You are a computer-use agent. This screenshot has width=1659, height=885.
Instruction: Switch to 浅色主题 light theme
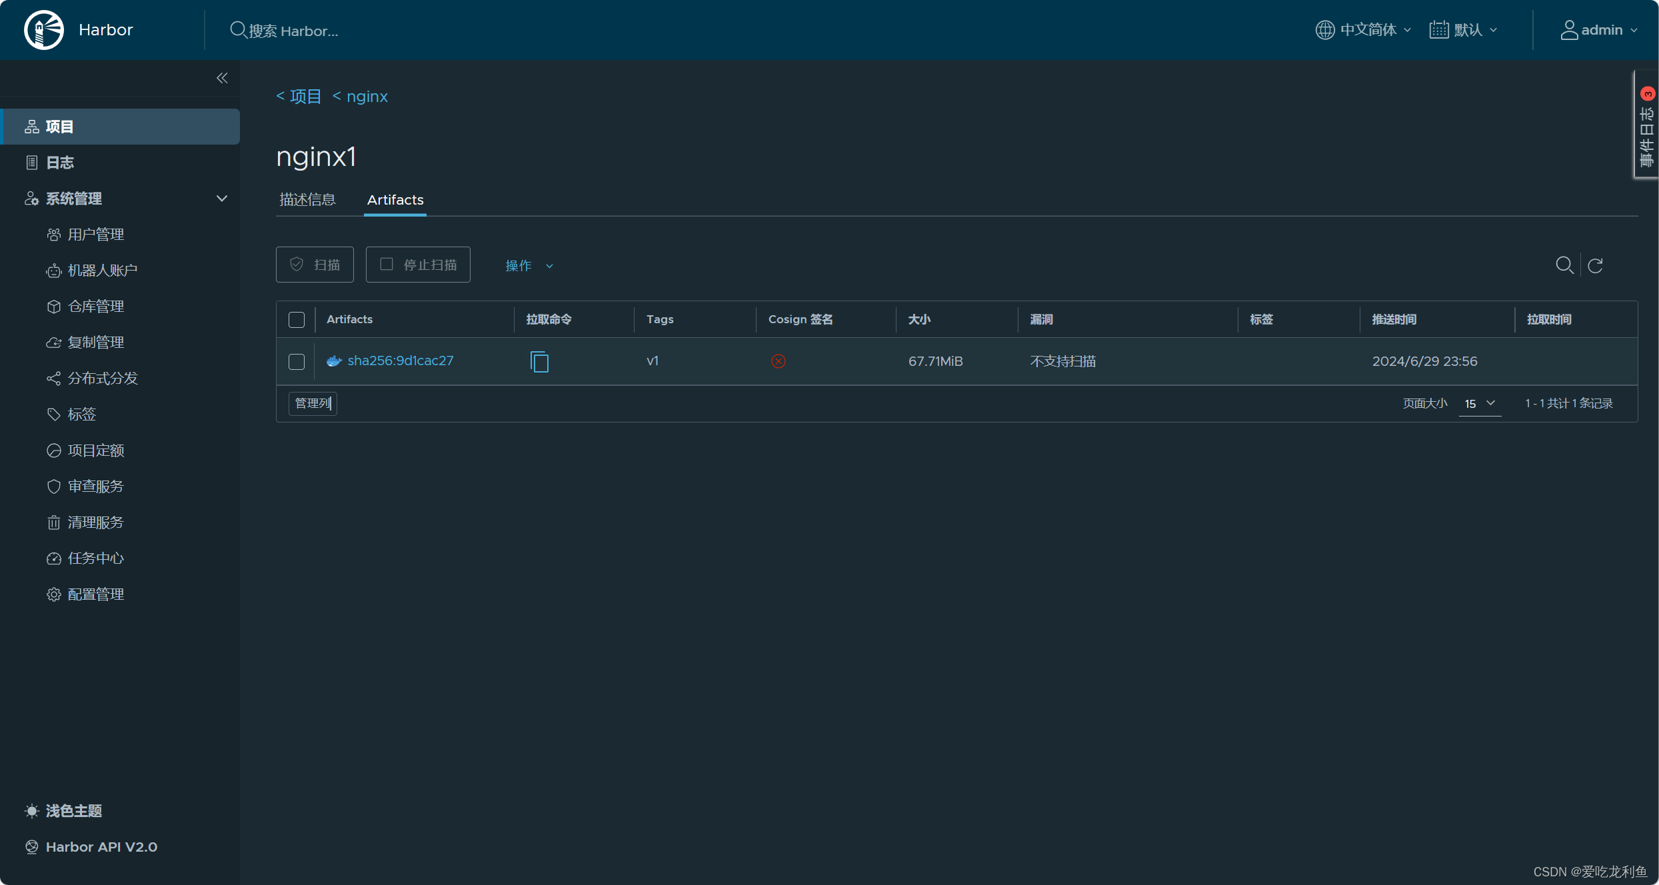(73, 811)
